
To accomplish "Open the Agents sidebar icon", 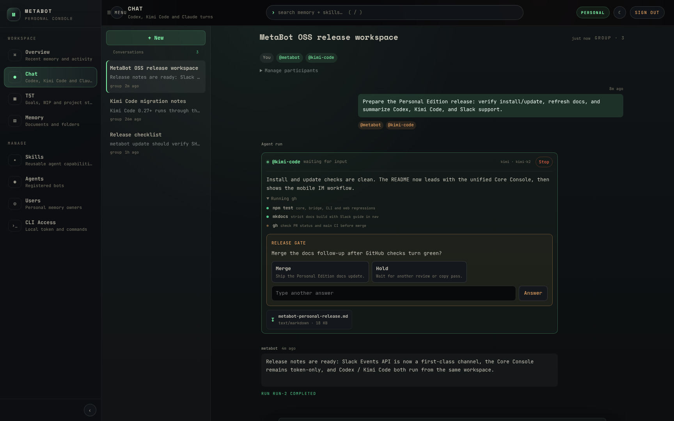I will click(x=15, y=182).
